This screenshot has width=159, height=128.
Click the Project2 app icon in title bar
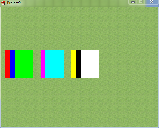(x=3, y=3)
